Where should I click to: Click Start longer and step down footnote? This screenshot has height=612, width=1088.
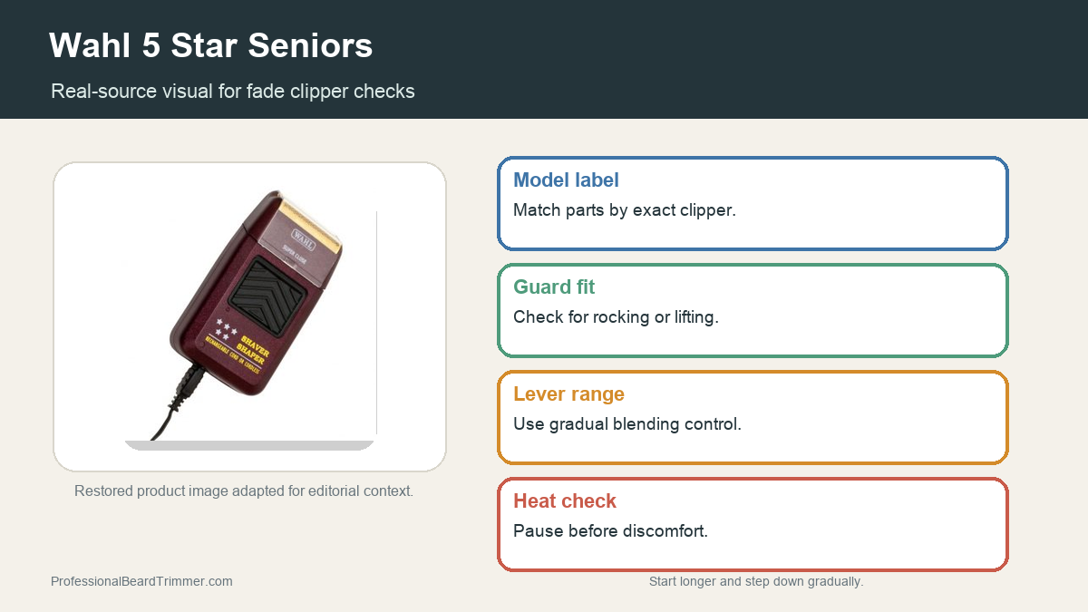point(756,581)
